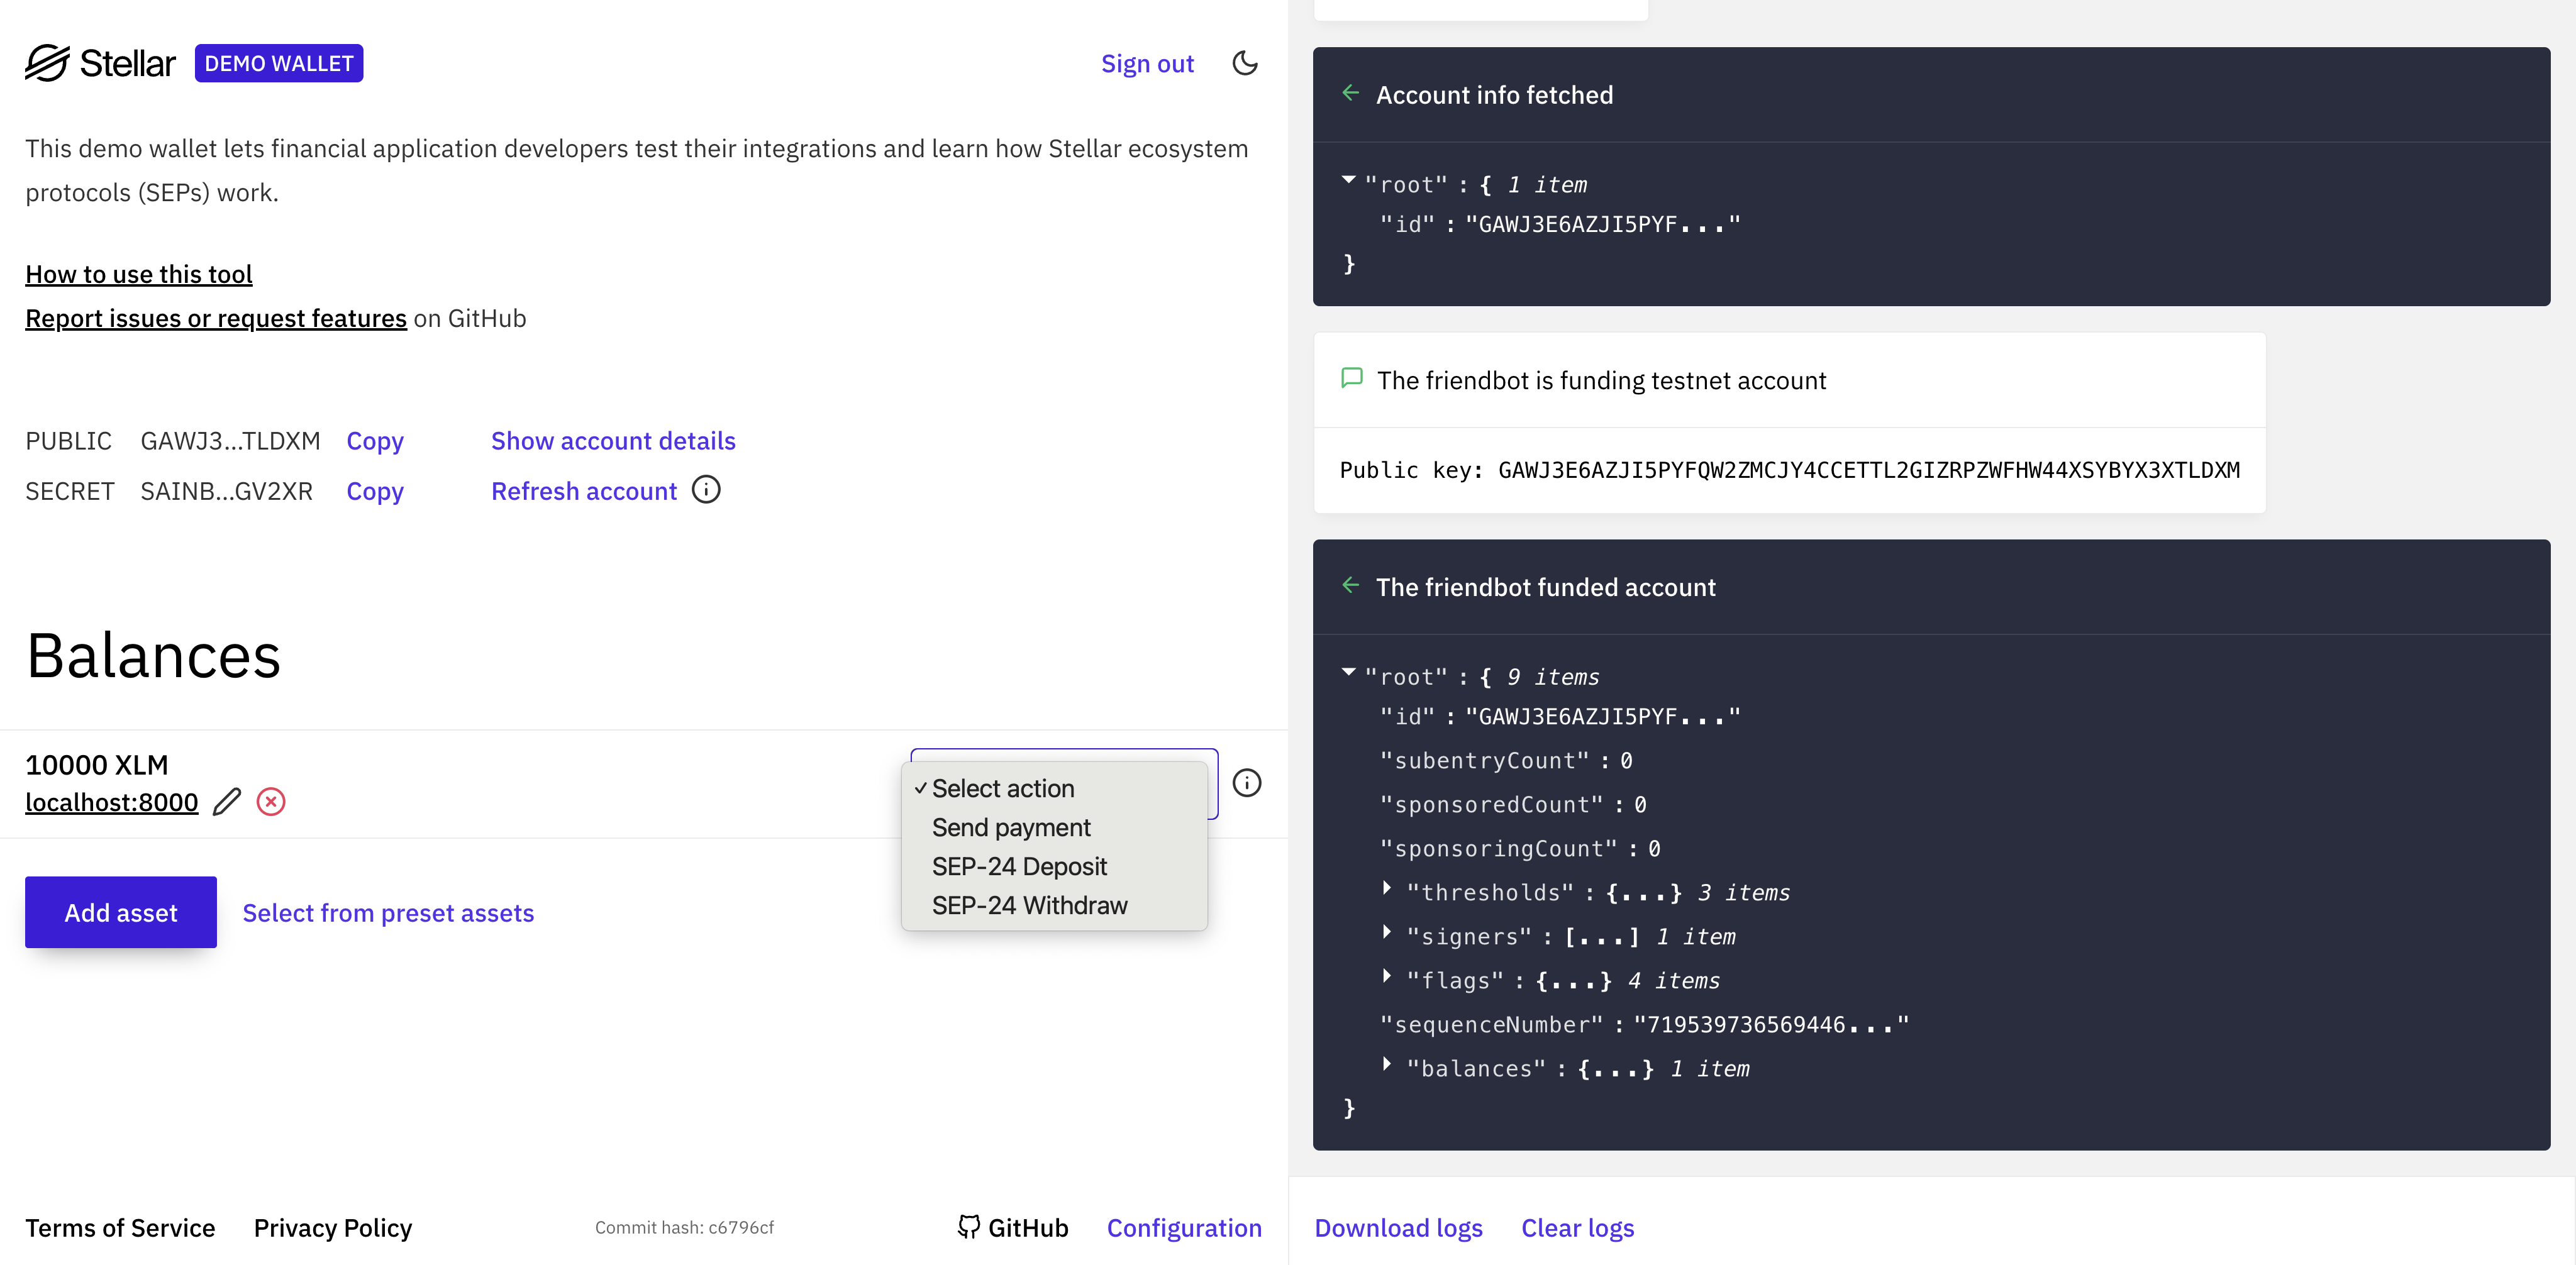Click info icon beside action dropdown
Viewport: 2576px width, 1265px height.
(1246, 783)
